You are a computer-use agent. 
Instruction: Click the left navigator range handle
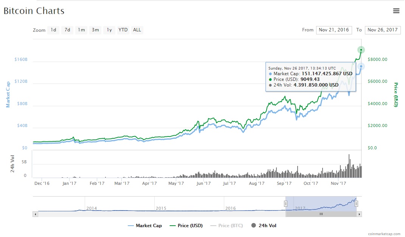(286, 204)
